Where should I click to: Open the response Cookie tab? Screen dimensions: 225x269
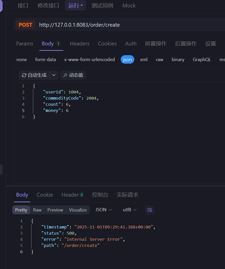(45, 195)
